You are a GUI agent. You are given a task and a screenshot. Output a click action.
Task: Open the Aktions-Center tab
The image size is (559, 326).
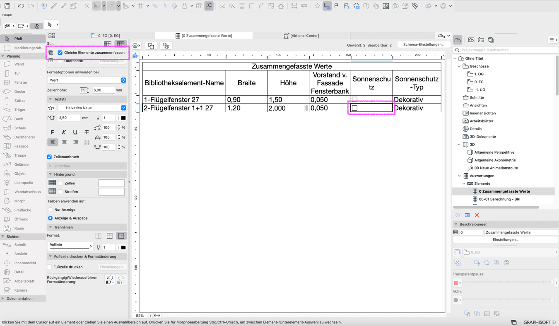[x=301, y=36]
